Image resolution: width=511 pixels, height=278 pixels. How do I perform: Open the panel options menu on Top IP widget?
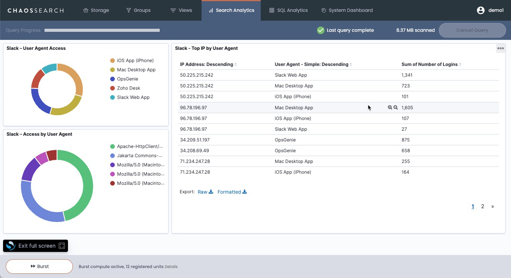[x=500, y=48]
